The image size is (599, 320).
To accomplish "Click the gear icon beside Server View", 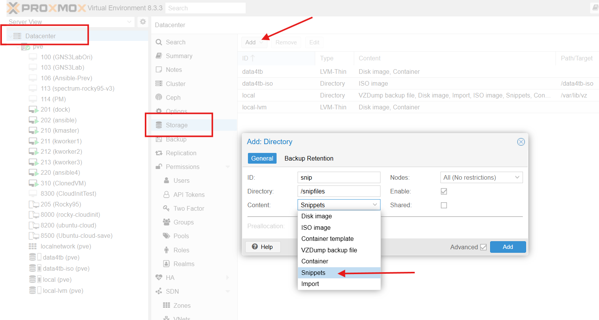I will pos(143,22).
